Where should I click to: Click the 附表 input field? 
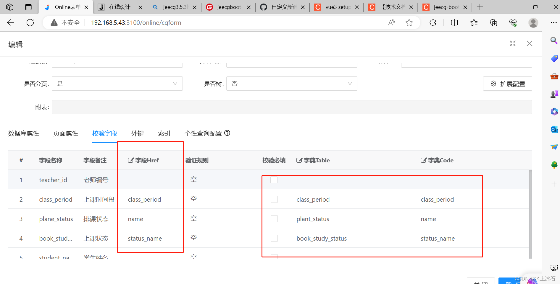pyautogui.click(x=292, y=107)
